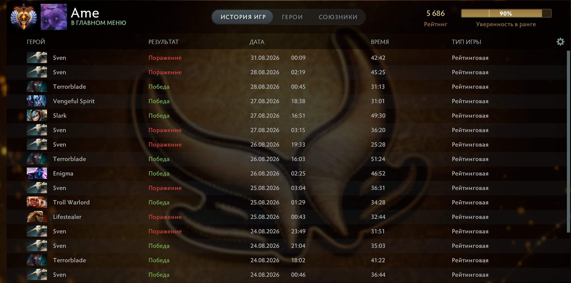Click the 90% rank confidence bar
Viewport: 571px width, 283px height.
(506, 13)
